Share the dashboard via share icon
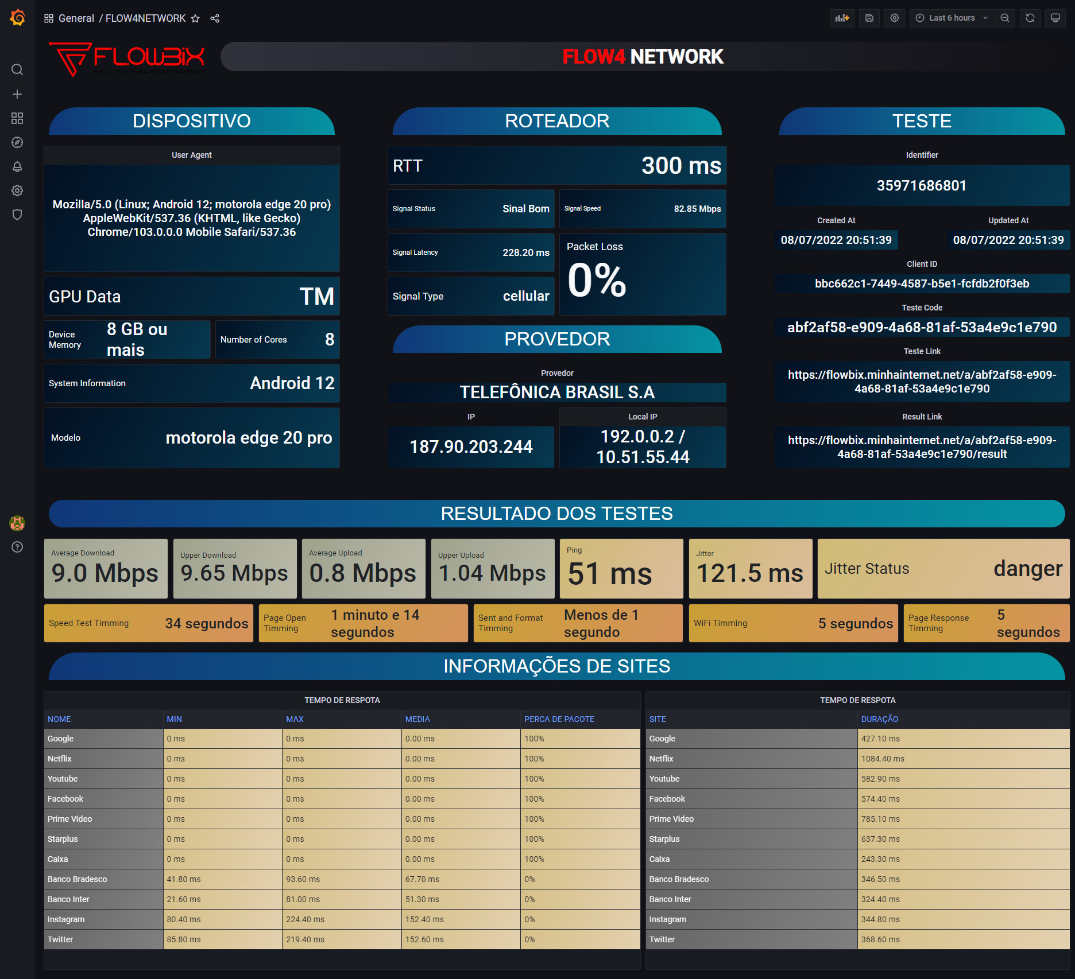The image size is (1075, 979). (215, 18)
